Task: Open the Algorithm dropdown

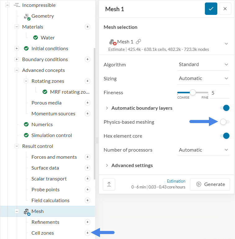Action: [203, 64]
